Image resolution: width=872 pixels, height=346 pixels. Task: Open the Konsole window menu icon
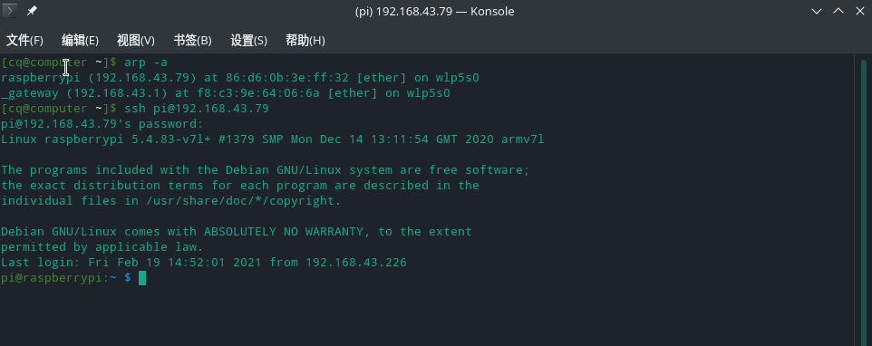10,11
